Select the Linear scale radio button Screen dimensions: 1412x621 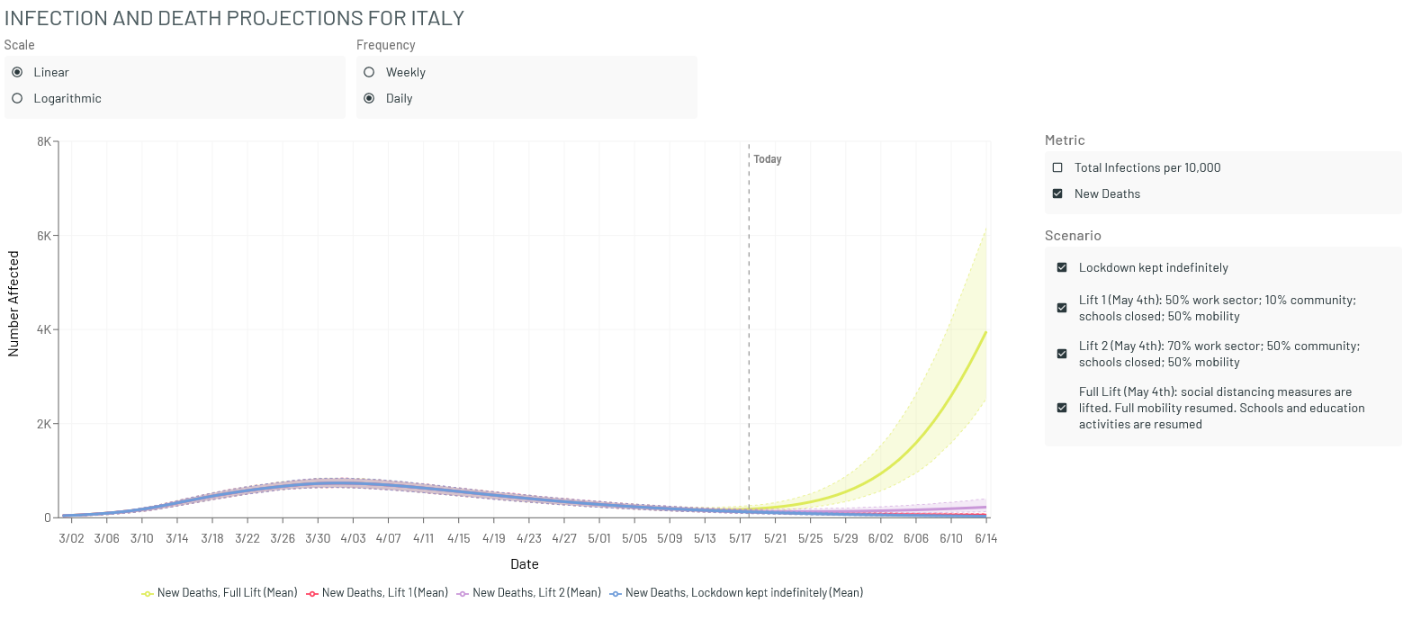pyautogui.click(x=17, y=72)
